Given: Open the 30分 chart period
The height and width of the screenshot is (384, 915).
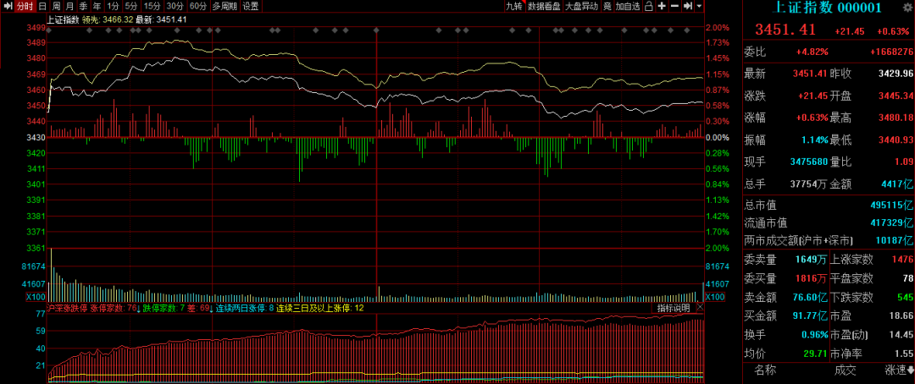Looking at the screenshot, I should coord(175,7).
